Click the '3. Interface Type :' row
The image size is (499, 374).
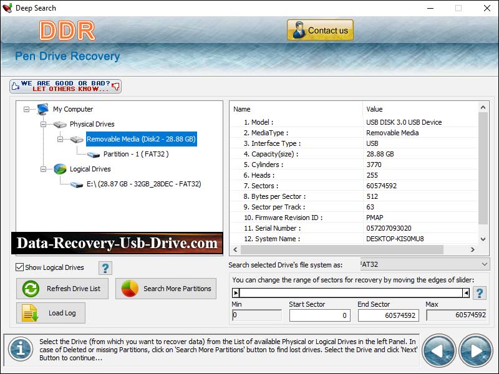coord(354,143)
